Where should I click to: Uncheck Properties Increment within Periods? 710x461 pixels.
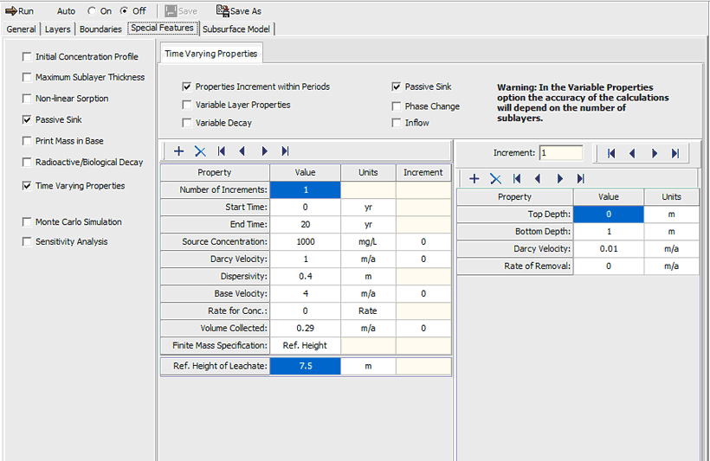click(x=187, y=87)
